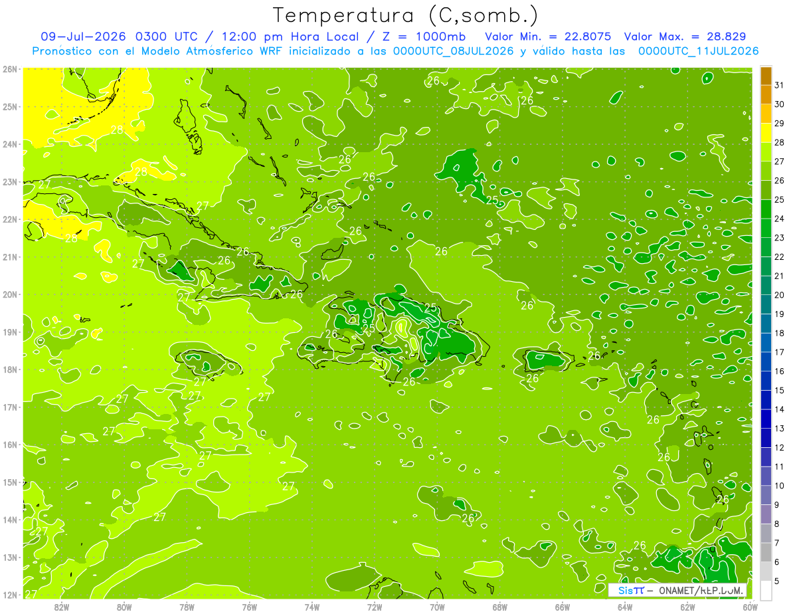Pick the green 25–26 band in color scale
The image size is (797, 616).
(x=766, y=189)
